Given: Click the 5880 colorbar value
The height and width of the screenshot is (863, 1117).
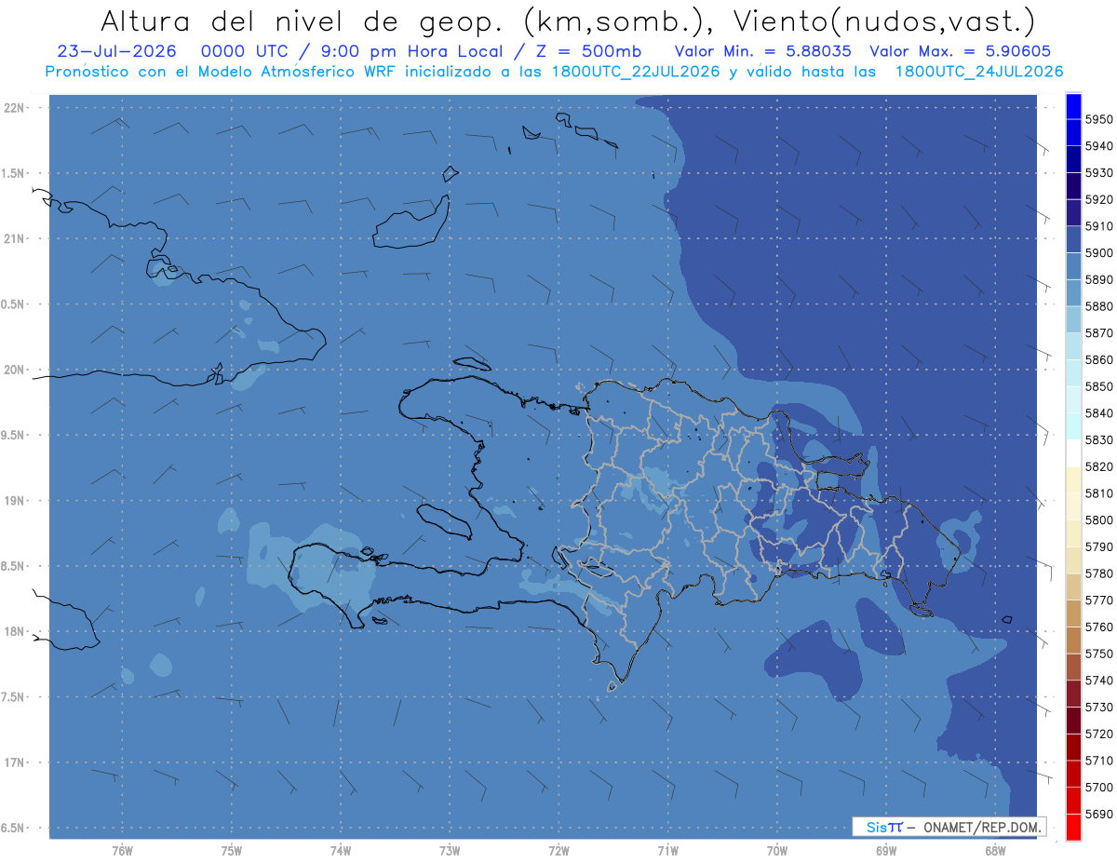Looking at the screenshot, I should pos(1099,306).
